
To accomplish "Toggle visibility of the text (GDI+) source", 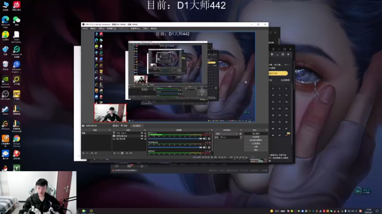I will point(142,133).
